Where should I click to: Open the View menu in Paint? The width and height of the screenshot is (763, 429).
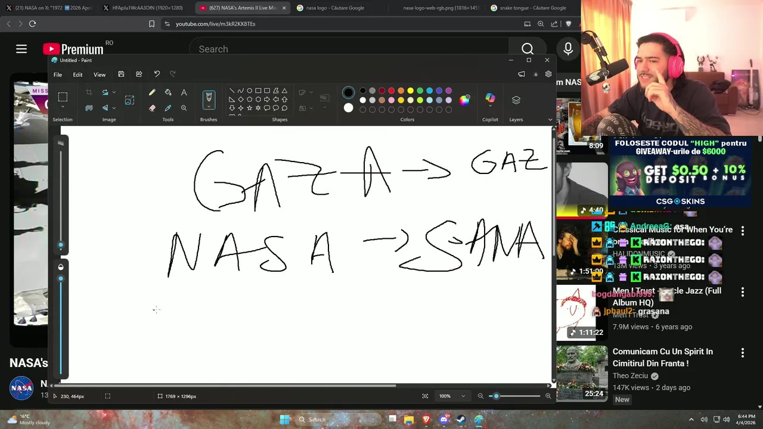[x=100, y=74]
